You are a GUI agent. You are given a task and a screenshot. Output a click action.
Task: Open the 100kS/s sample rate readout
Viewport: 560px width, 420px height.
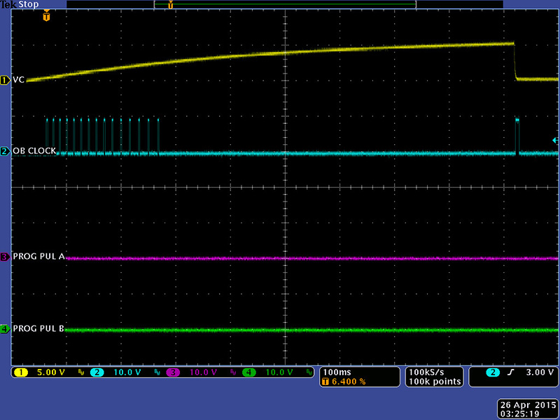click(x=434, y=372)
